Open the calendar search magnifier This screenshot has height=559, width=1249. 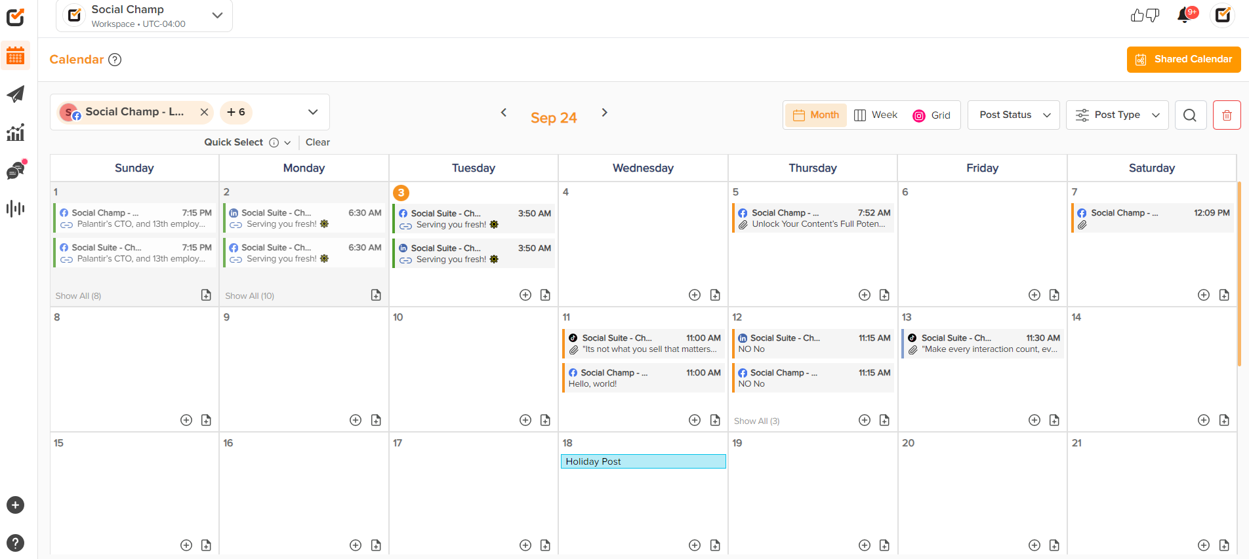[x=1190, y=115]
